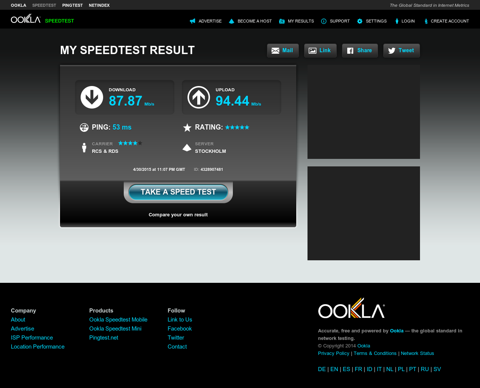Switch language to FR
Image resolution: width=480 pixels, height=388 pixels.
pyautogui.click(x=358, y=369)
